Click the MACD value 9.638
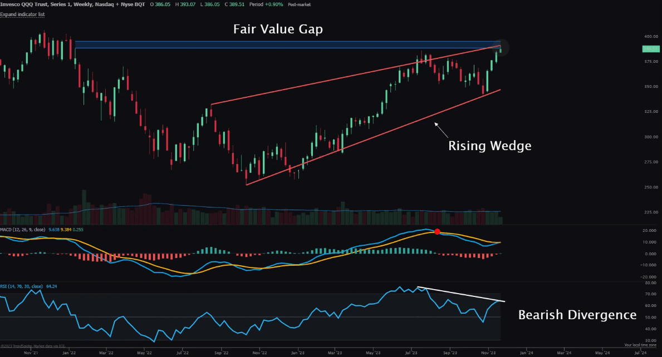The width and height of the screenshot is (662, 357). click(53, 230)
